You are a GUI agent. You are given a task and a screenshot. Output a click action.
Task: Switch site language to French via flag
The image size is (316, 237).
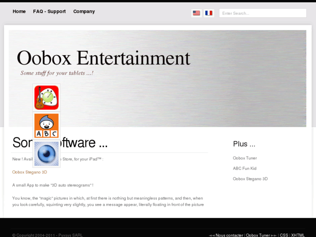[x=209, y=13]
